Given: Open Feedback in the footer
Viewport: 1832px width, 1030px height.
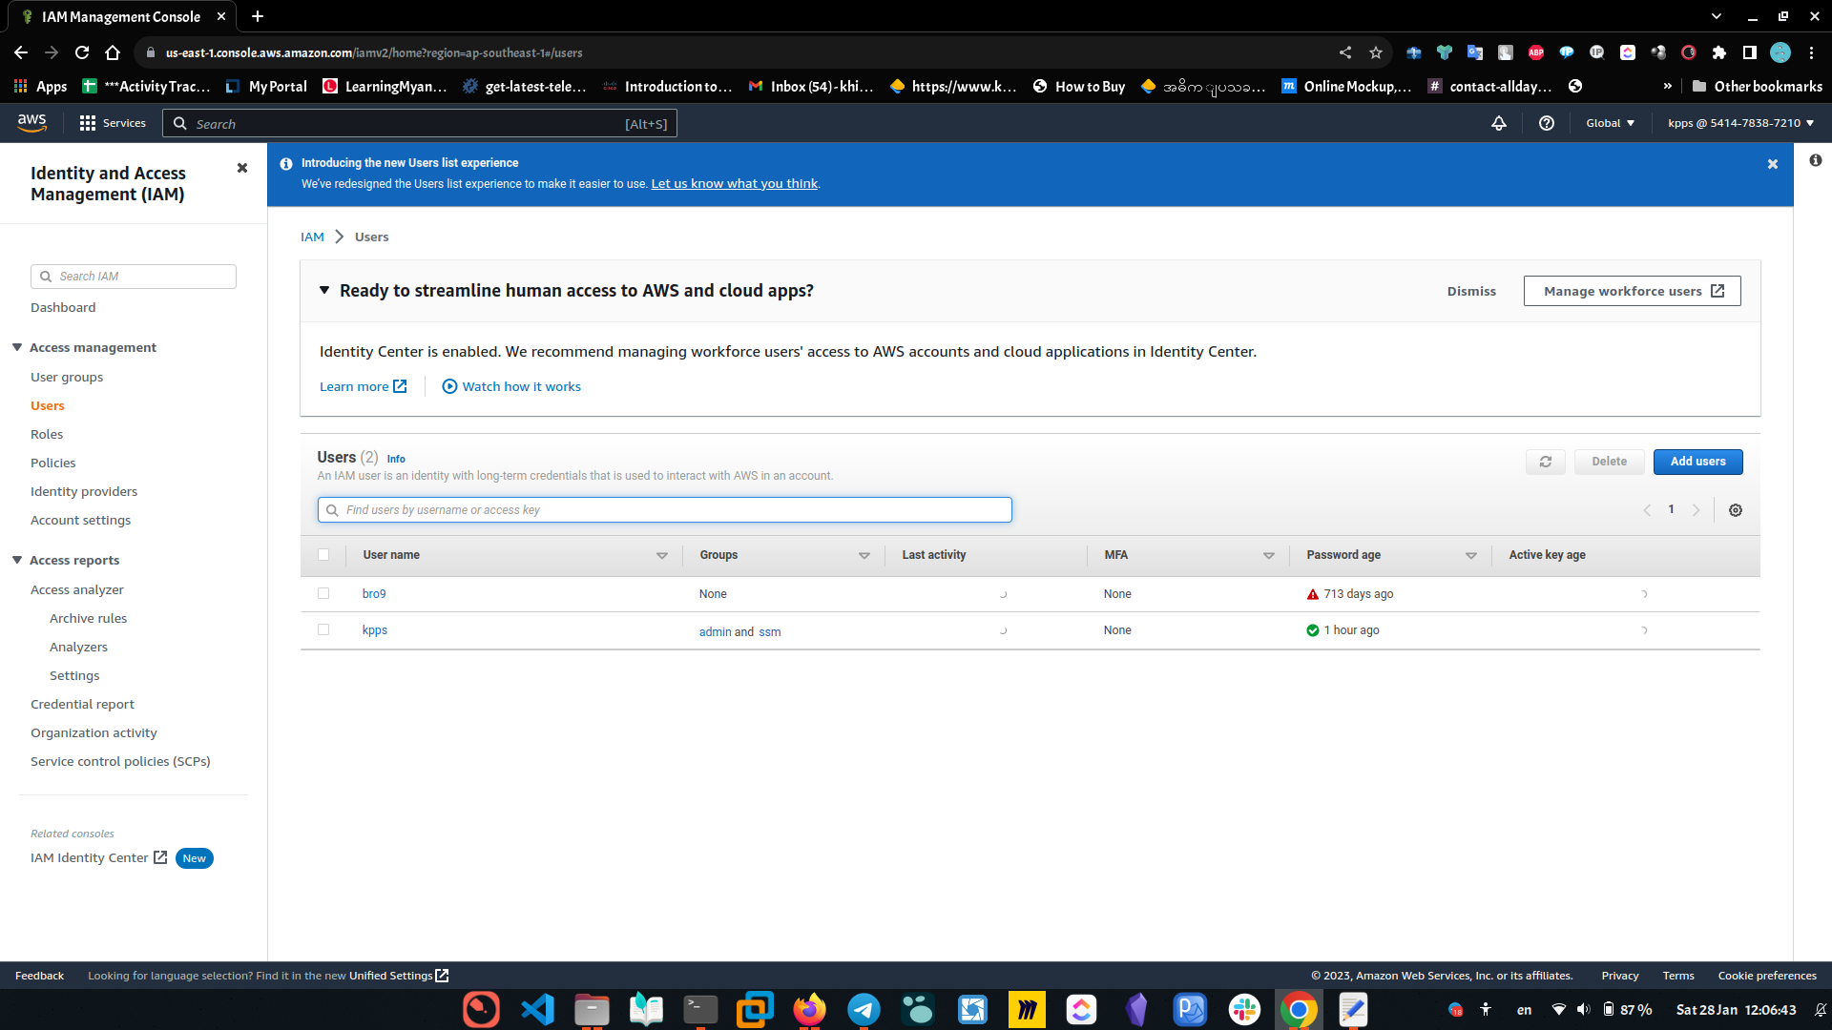Looking at the screenshot, I should click(x=39, y=976).
